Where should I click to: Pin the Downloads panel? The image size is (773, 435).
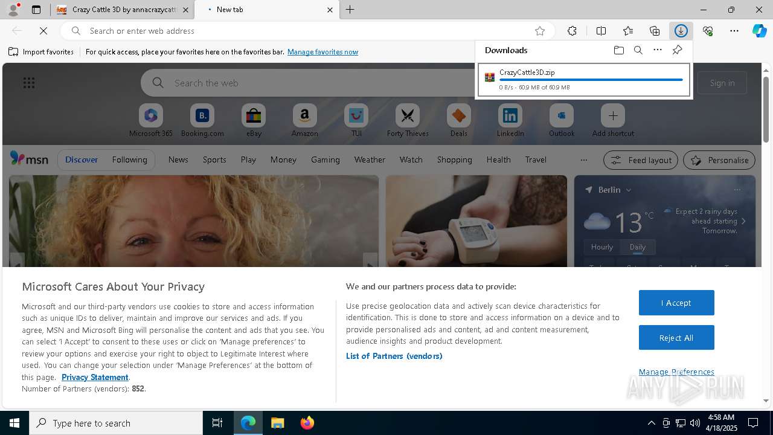pos(677,50)
